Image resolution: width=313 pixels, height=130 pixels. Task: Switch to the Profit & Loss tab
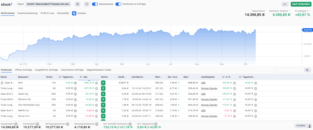pos(47,13)
